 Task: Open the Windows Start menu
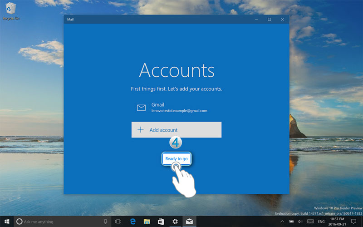tap(7, 222)
